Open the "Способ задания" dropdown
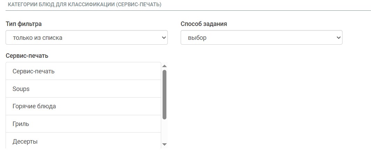The height and width of the screenshot is (163, 371). (261, 38)
